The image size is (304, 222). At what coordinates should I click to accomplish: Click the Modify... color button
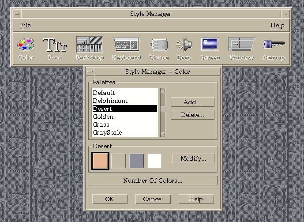tap(193, 158)
